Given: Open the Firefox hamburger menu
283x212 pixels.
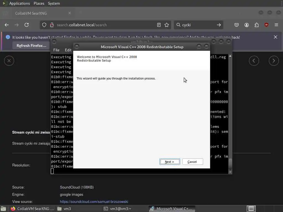Looking at the screenshot, I should (276, 25).
